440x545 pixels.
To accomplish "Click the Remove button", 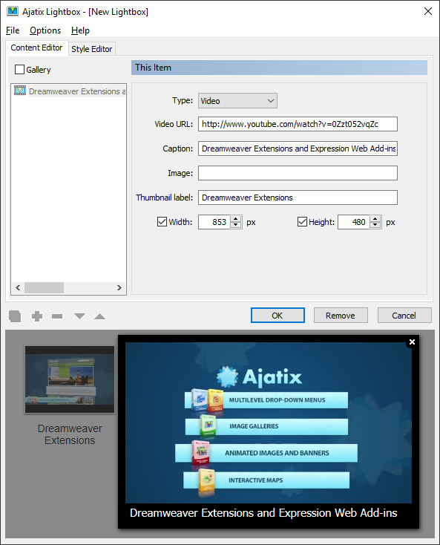I will tap(341, 316).
